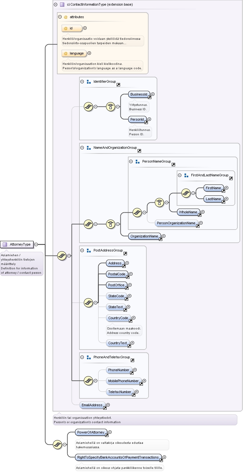The height and width of the screenshot is (472, 243).
Task: Click the sequence icon inside FirstAndLastNameGroup
Action: point(186,193)
